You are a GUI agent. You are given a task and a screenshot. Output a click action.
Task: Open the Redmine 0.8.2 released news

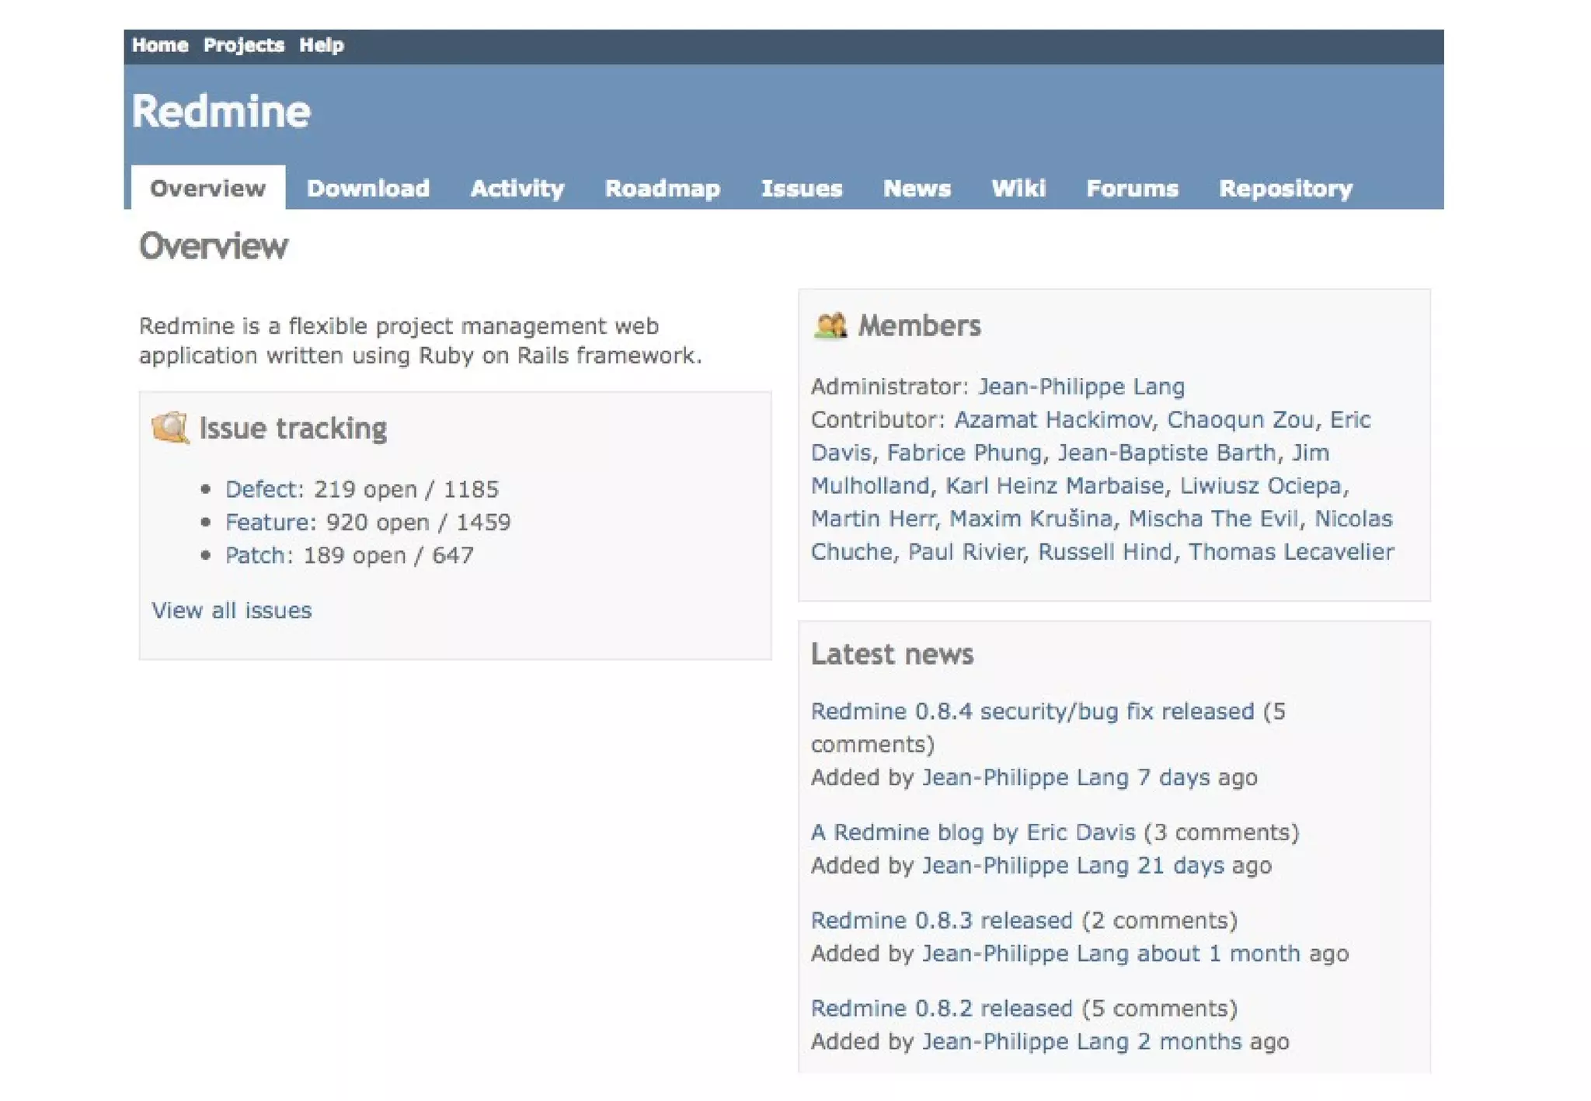(x=941, y=1009)
